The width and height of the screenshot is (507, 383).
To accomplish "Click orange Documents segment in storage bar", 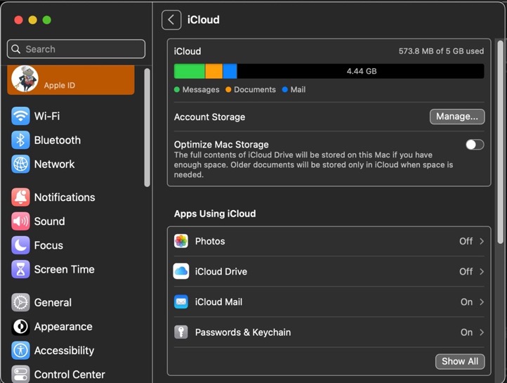I will (213, 71).
